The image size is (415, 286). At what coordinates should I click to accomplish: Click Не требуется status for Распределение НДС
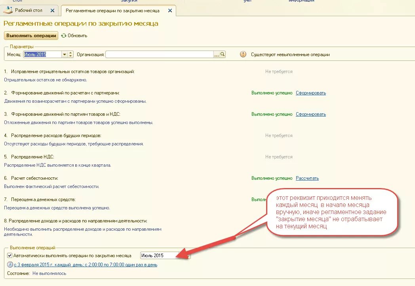click(x=279, y=157)
